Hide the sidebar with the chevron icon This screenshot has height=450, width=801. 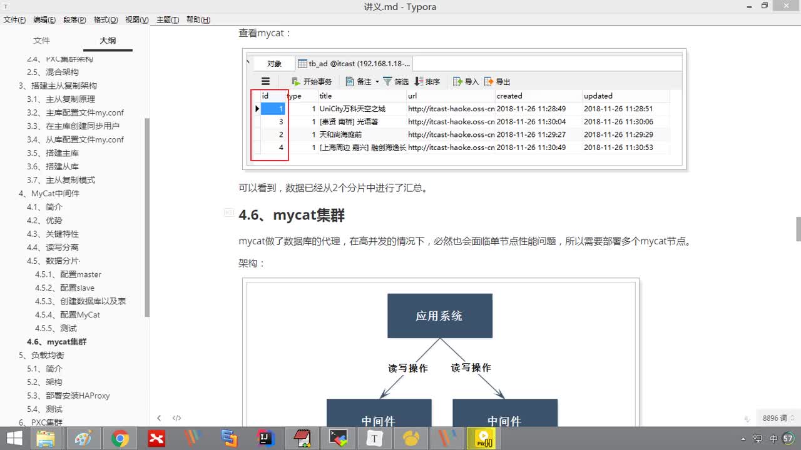[159, 418]
